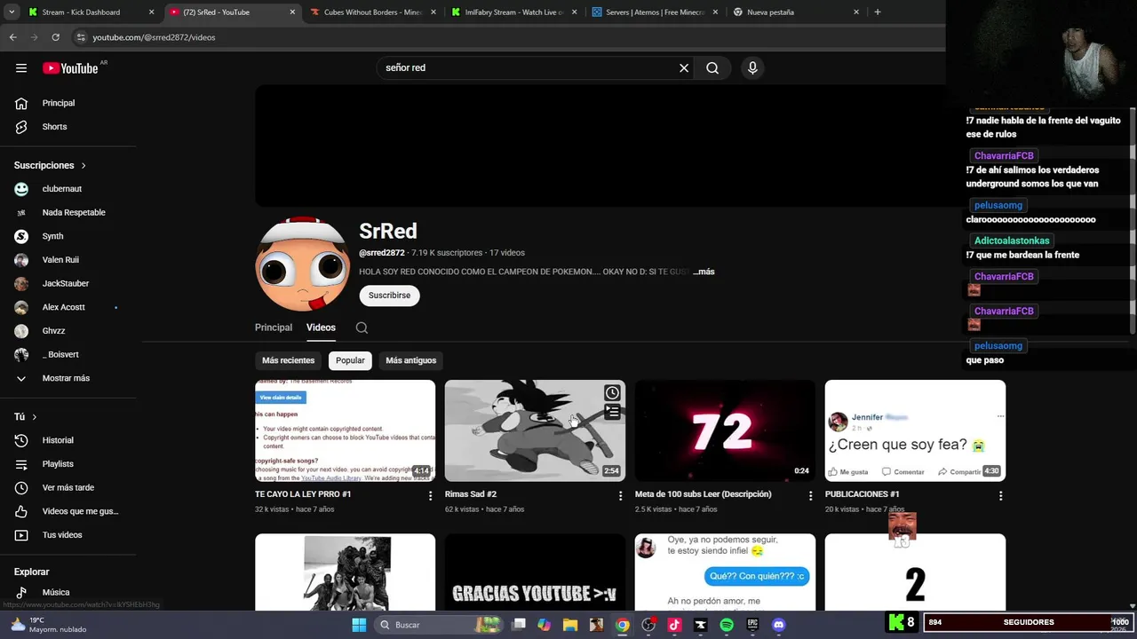Viewport: 1137px width, 639px height.
Task: Reload the page in Chrome
Action: (x=55, y=37)
